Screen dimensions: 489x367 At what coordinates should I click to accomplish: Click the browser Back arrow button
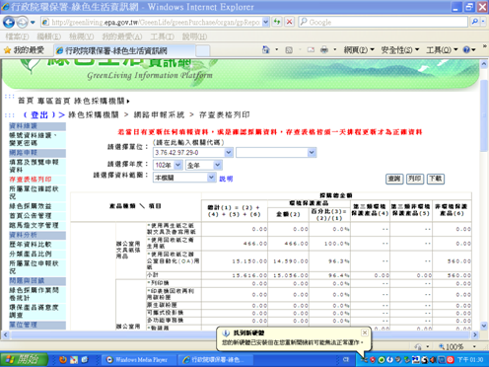pyautogui.click(x=9, y=23)
